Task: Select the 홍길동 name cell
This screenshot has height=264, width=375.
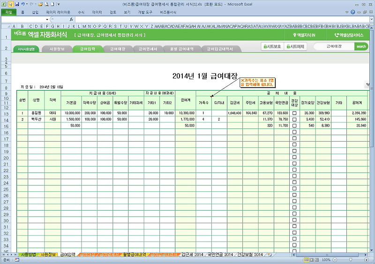Action: [x=36, y=113]
